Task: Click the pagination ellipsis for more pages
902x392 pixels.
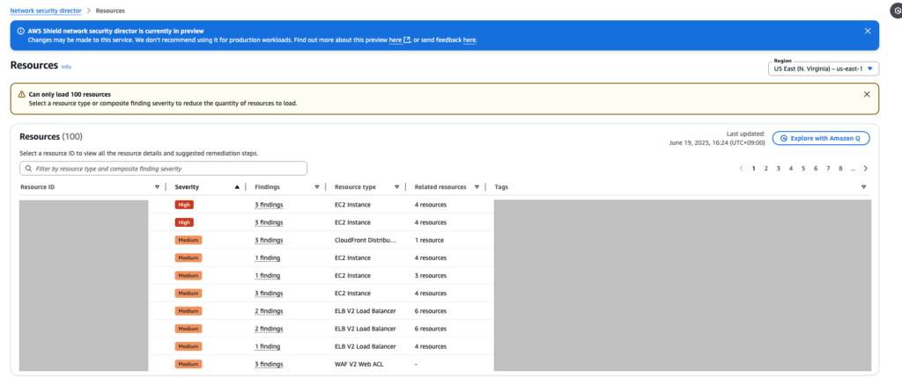Action: [x=853, y=168]
